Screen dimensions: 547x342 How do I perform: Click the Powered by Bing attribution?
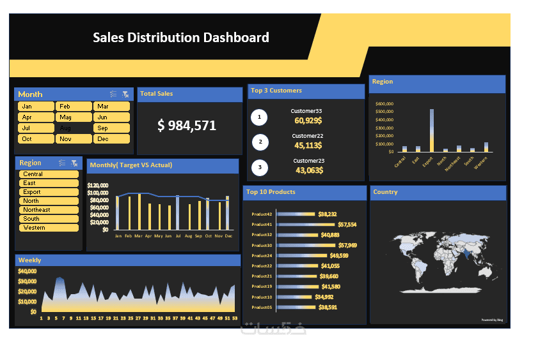point(492,320)
